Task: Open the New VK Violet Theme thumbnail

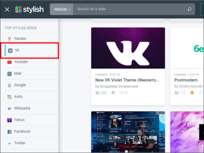Action: pos(128,48)
